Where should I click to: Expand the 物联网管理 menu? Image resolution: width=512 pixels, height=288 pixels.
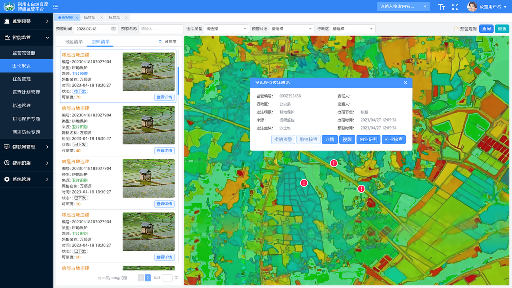coord(47,147)
